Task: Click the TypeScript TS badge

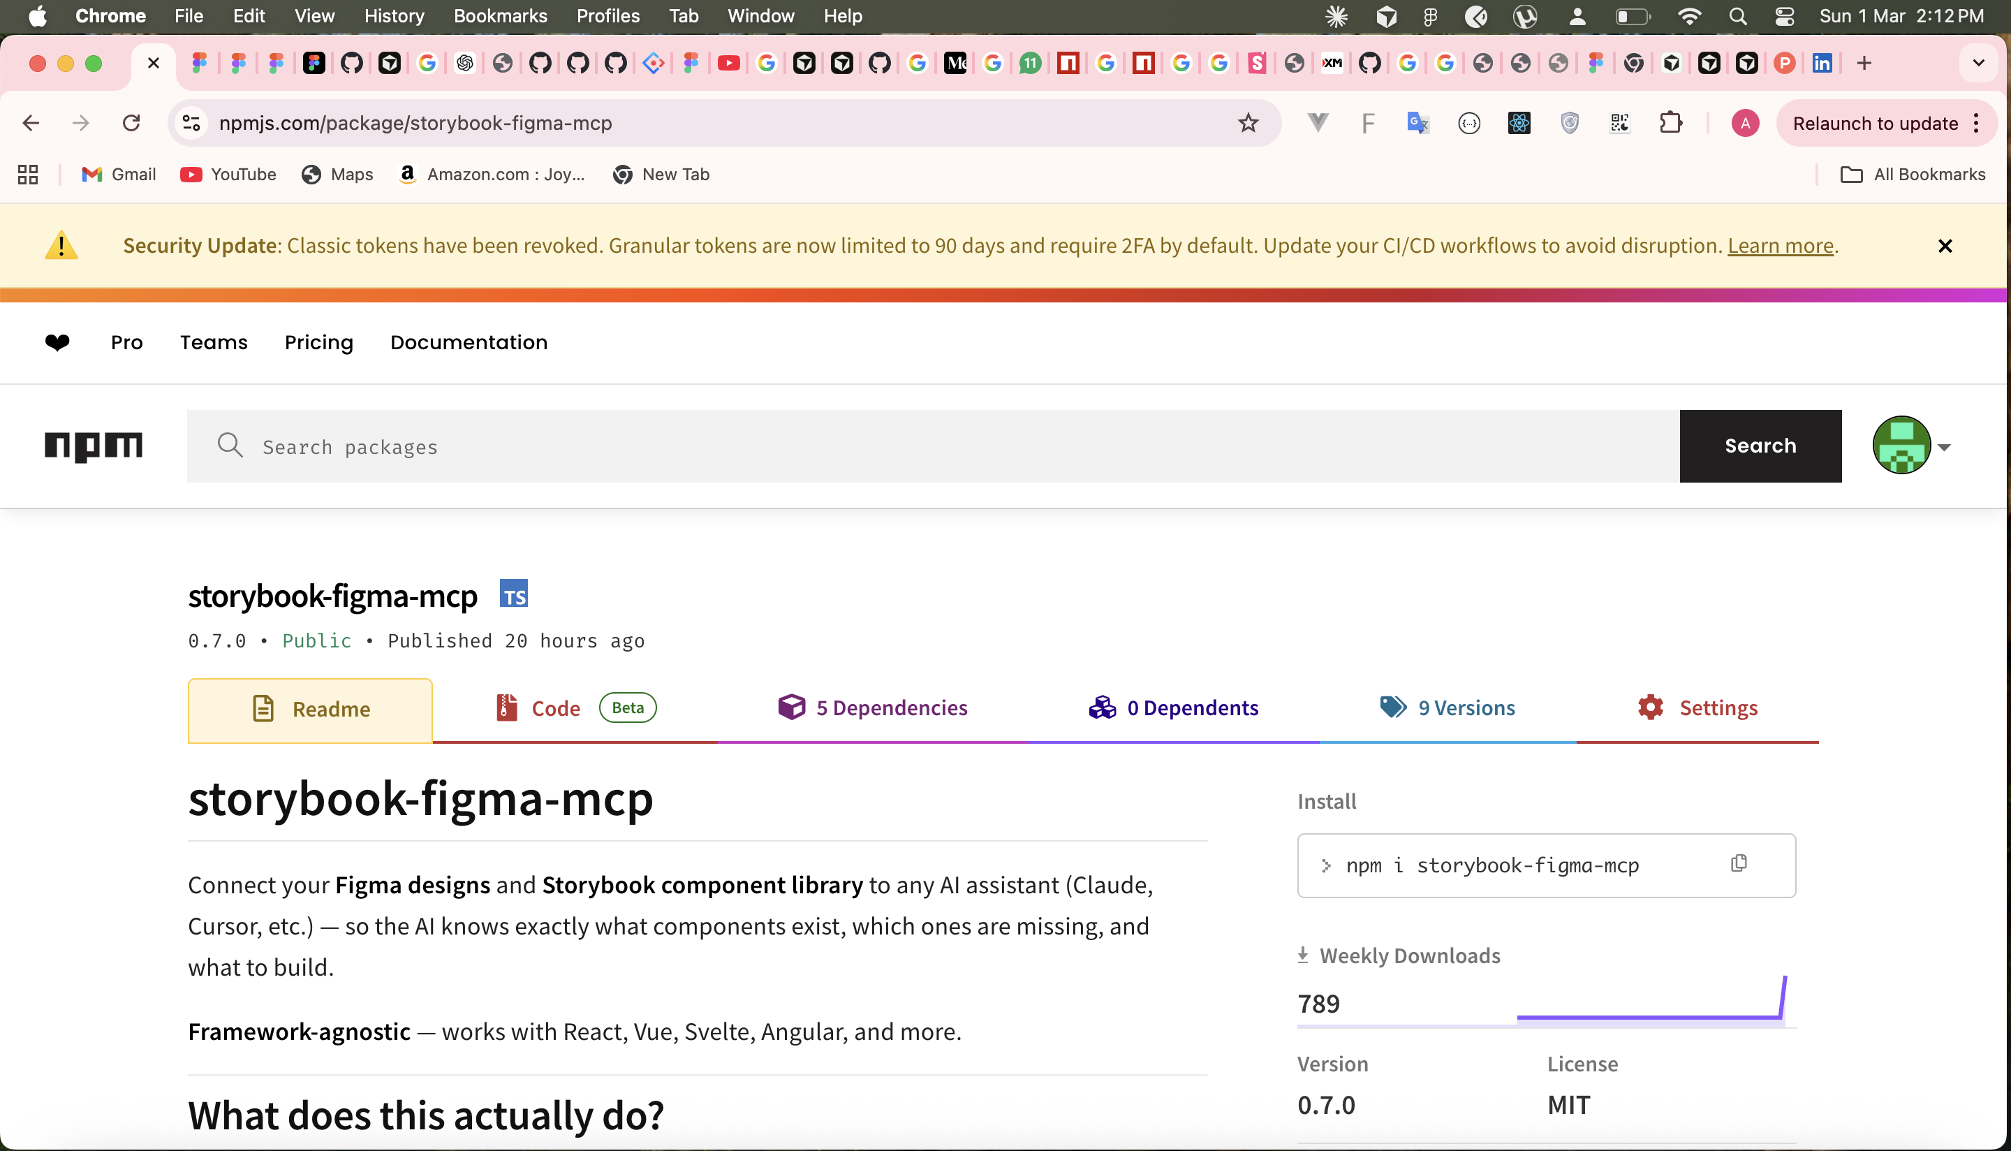Action: [514, 594]
